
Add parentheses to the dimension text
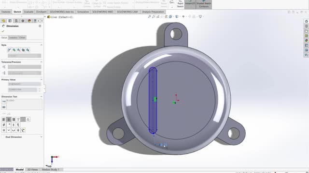pos(4,101)
